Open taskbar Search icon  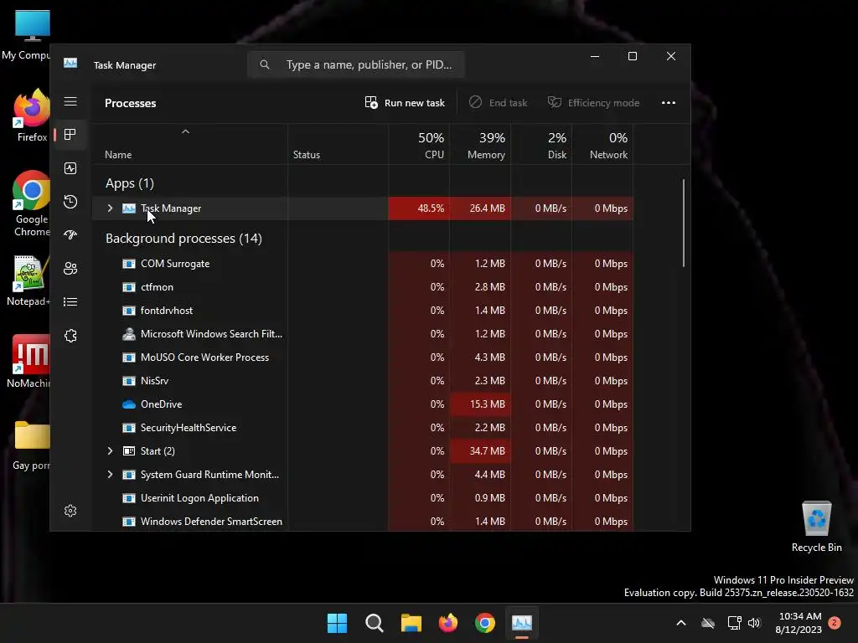click(x=375, y=623)
